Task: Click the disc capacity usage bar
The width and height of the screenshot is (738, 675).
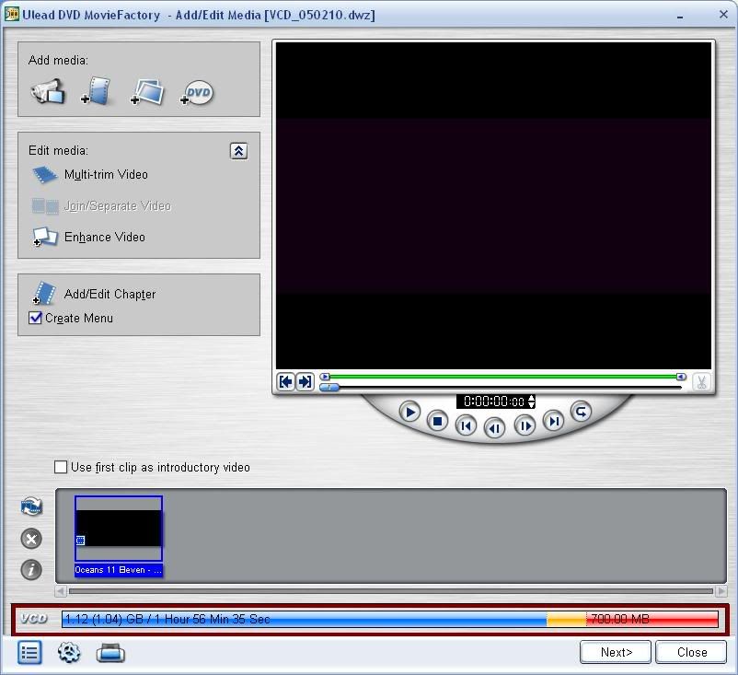Action: pyautogui.click(x=390, y=619)
